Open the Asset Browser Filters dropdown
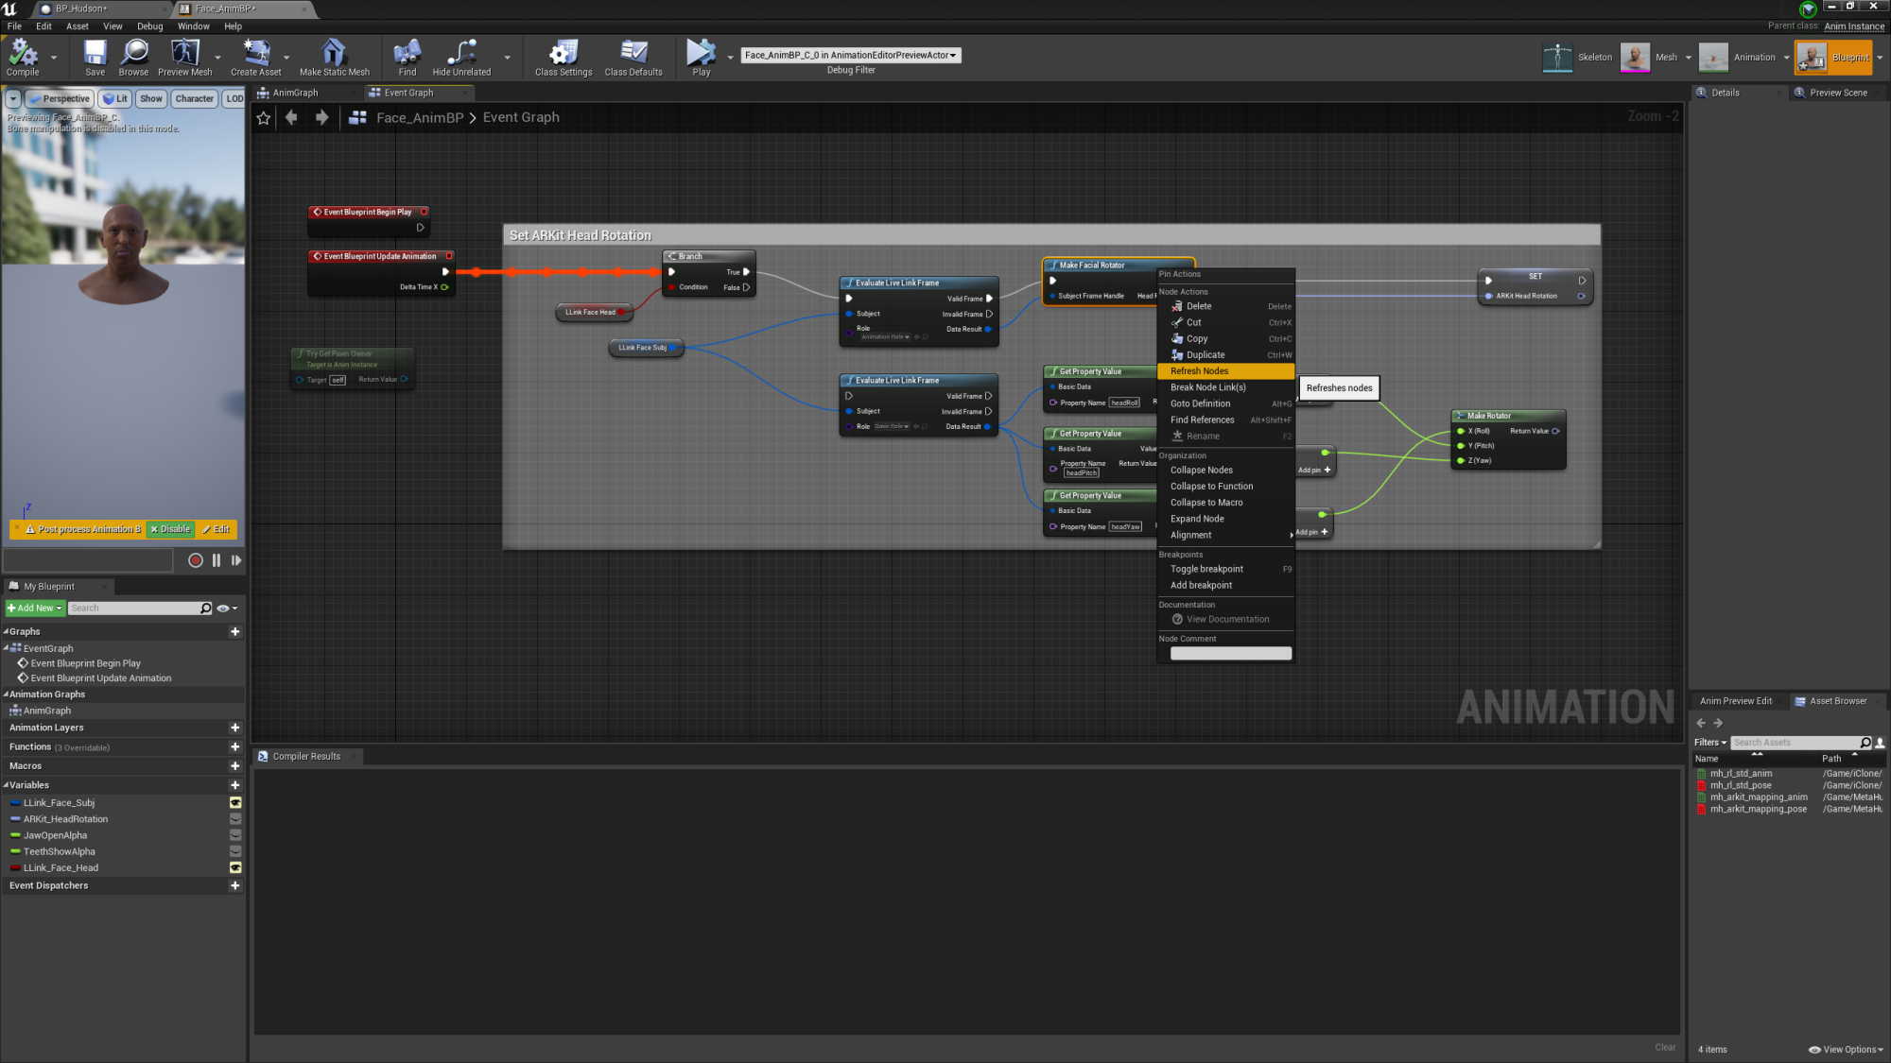Image resolution: width=1891 pixels, height=1063 pixels. point(1709,743)
